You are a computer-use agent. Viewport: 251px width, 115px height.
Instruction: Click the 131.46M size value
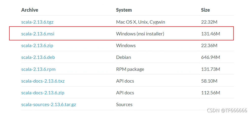pos(210,34)
